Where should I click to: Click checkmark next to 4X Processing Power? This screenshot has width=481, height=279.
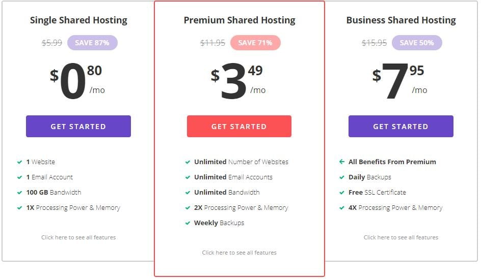click(342, 208)
